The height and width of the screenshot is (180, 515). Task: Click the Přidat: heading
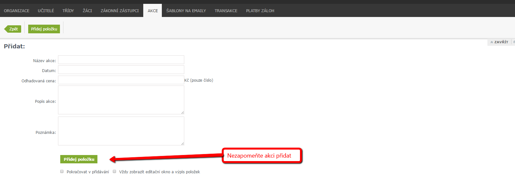[x=14, y=46]
